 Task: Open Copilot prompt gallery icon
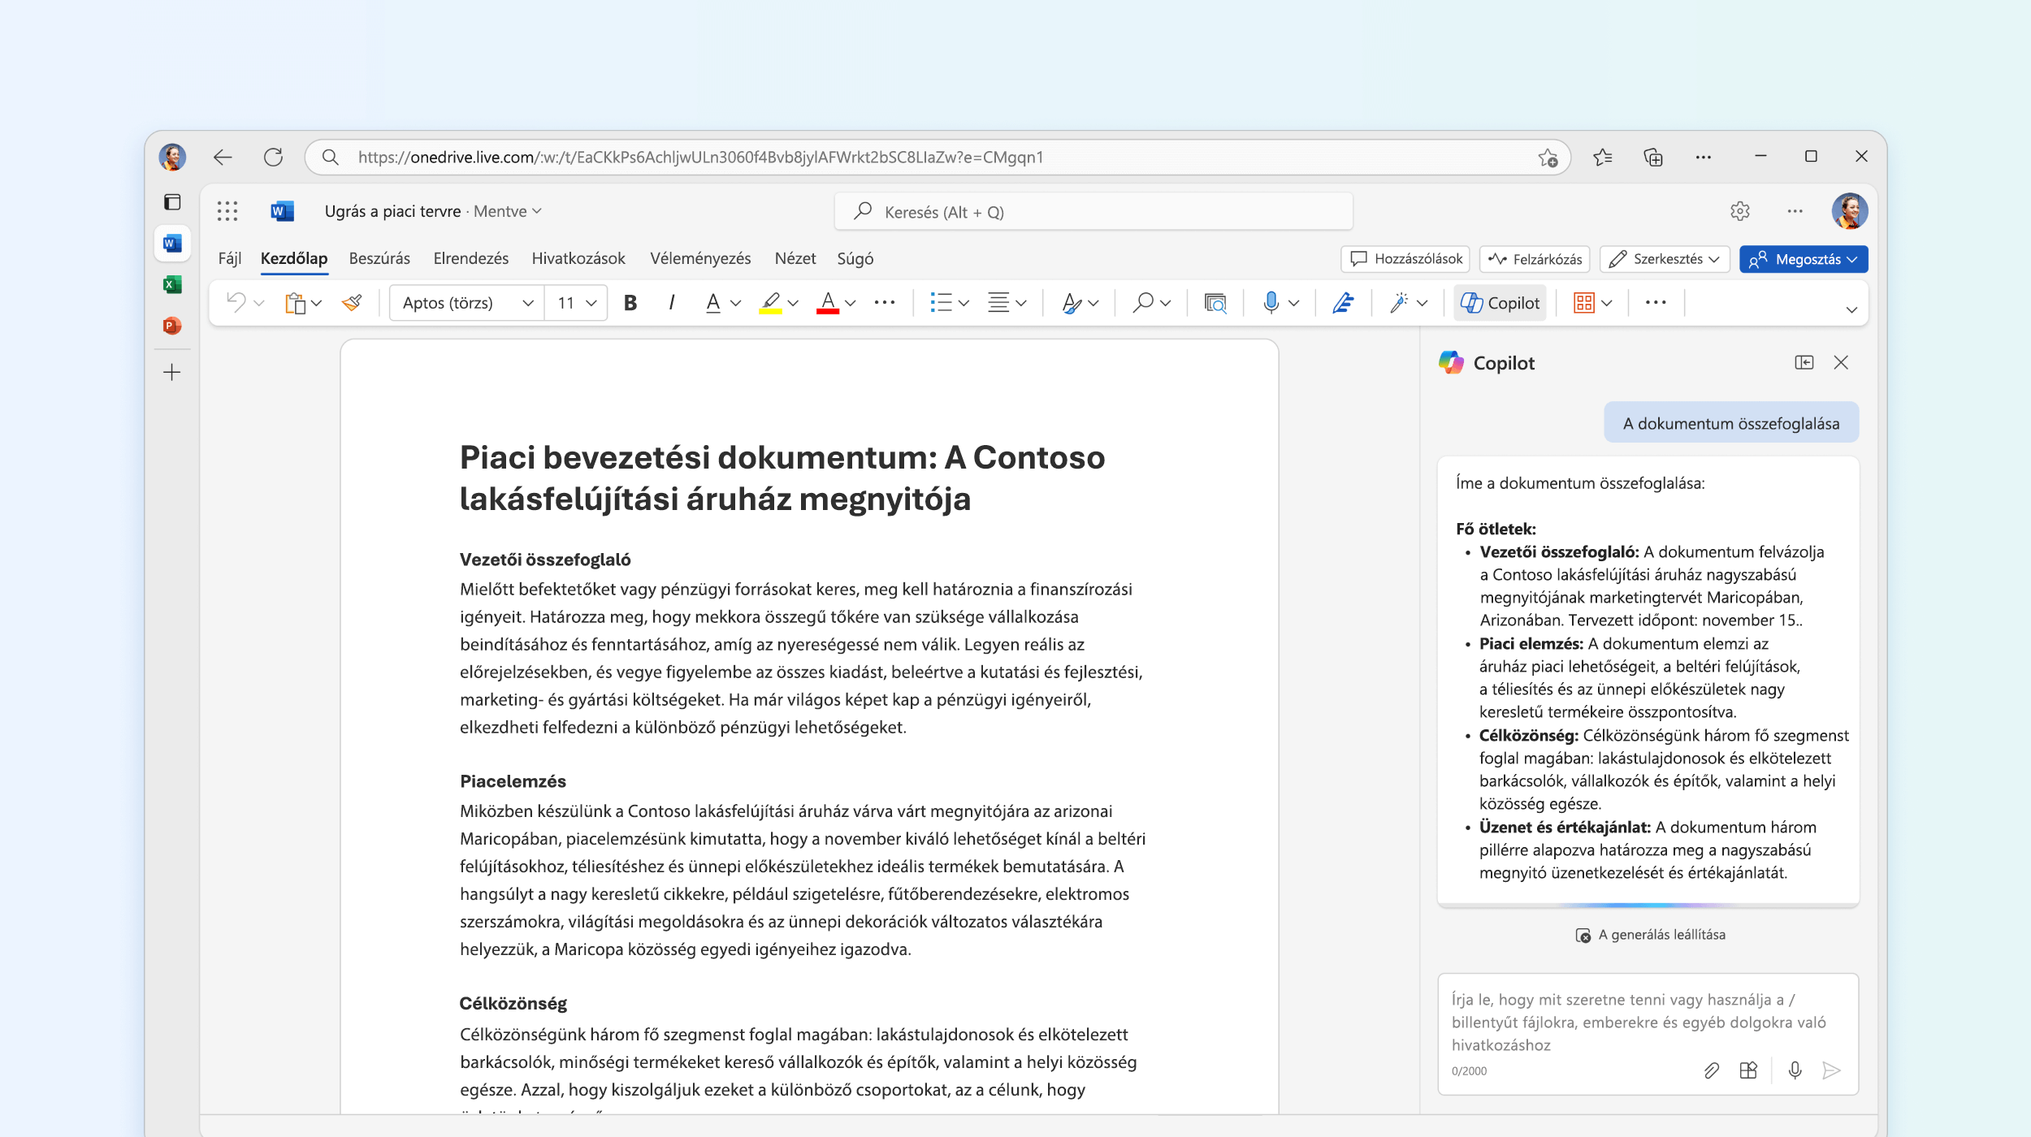click(1749, 1070)
